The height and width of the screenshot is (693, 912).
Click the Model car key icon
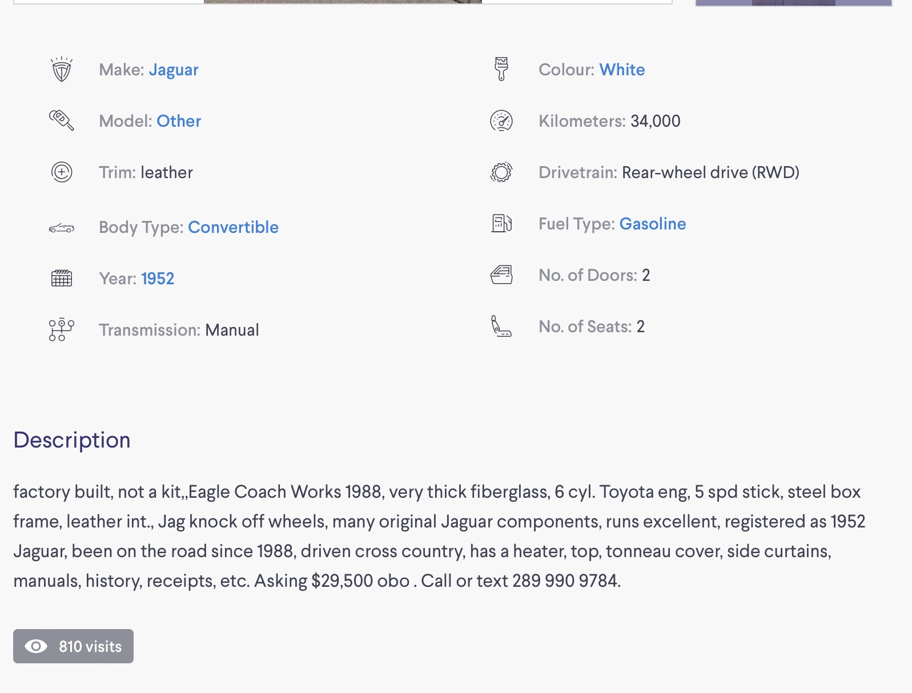[62, 120]
